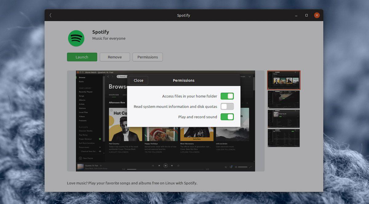
Task: Click the volume slider in the player
Action: [x=243, y=167]
